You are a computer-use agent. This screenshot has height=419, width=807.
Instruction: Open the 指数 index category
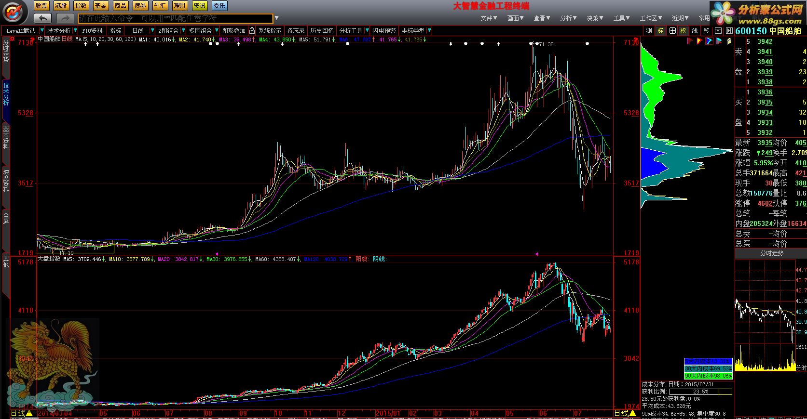(81, 6)
